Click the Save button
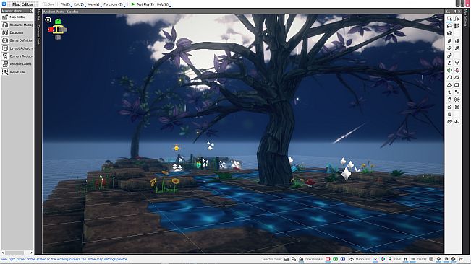471x264 pixels. (48, 4)
